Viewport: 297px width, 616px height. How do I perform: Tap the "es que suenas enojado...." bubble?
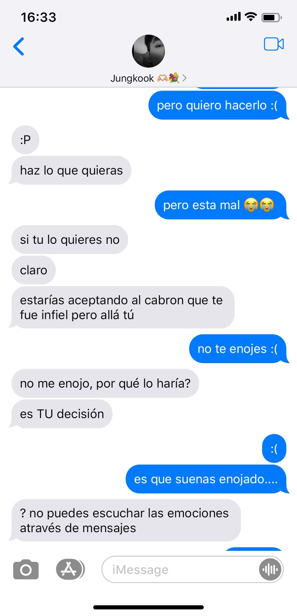pos(206,479)
